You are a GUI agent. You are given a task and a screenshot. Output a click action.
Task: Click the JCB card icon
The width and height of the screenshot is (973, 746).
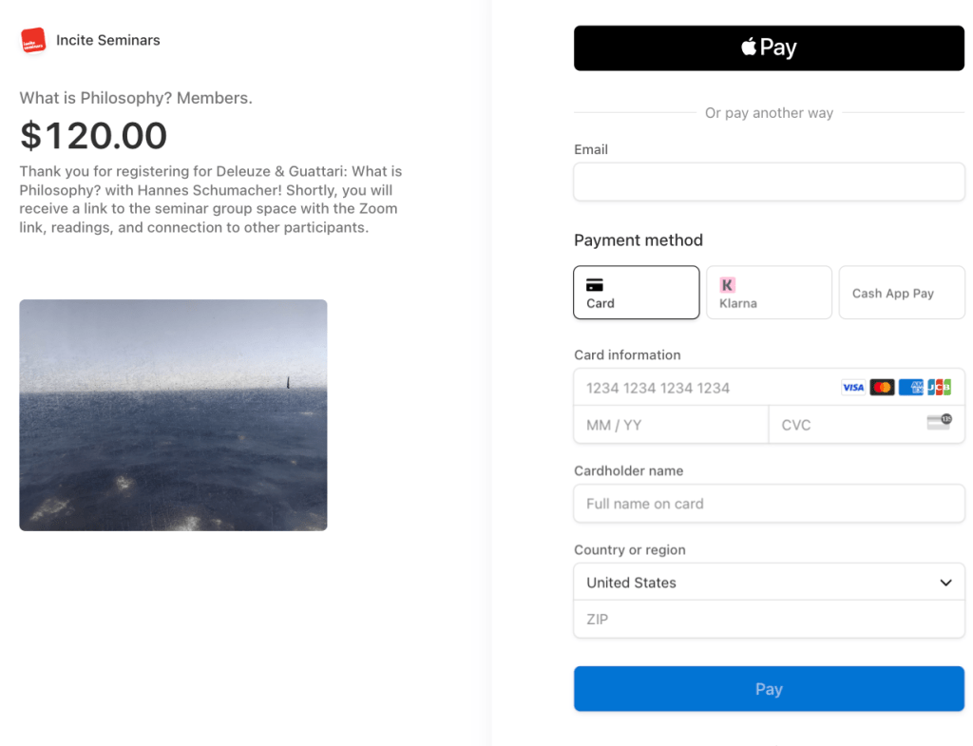pyautogui.click(x=939, y=388)
